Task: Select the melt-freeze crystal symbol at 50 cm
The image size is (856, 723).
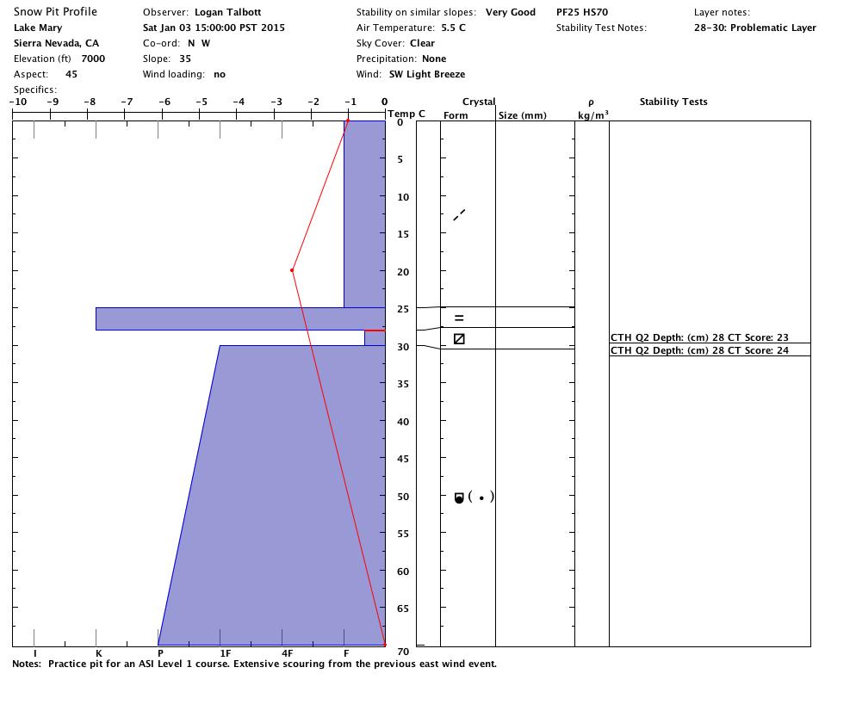Action: 459,497
